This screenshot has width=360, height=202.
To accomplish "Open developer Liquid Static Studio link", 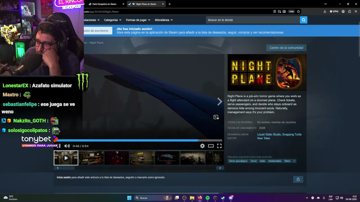I will pyautogui.click(x=269, y=134).
